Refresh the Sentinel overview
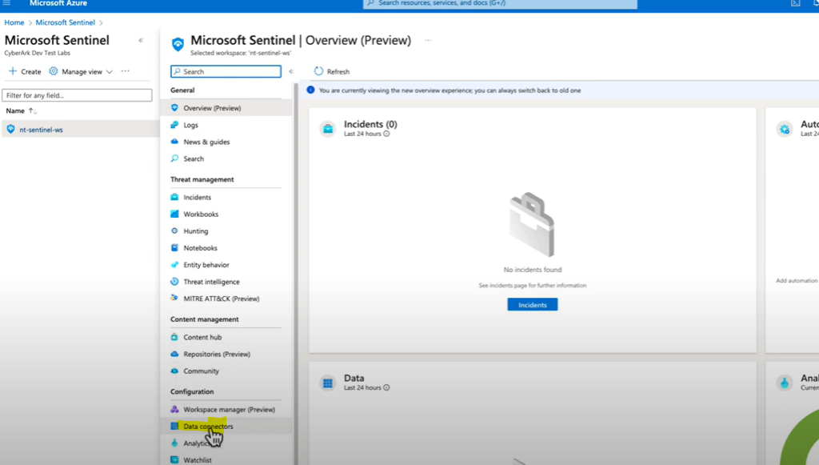The height and width of the screenshot is (465, 819). pyautogui.click(x=330, y=70)
